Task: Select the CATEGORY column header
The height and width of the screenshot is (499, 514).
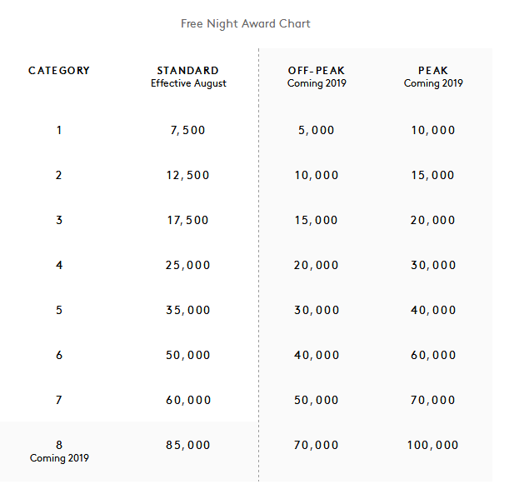Action: coord(59,71)
